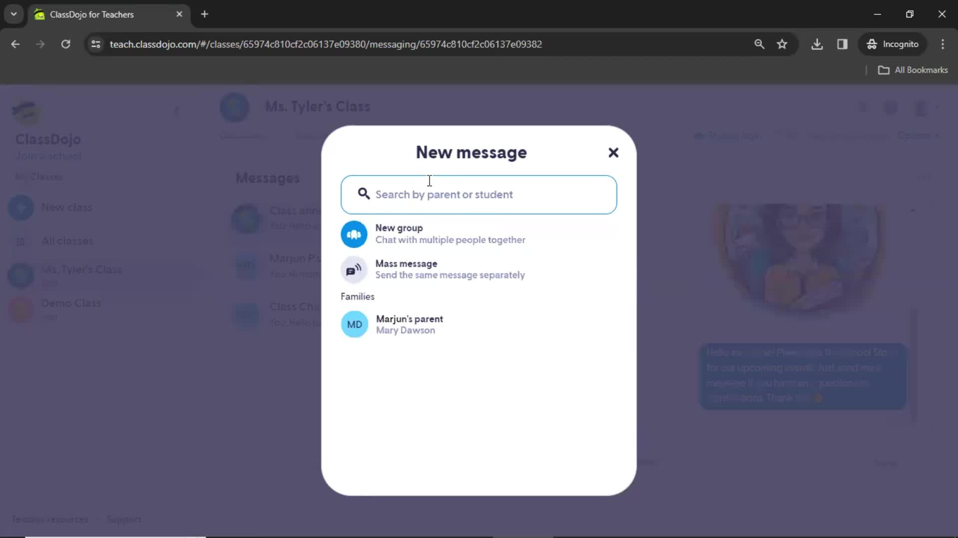Open Support link at page bottom
The height and width of the screenshot is (538, 958).
pos(124,520)
